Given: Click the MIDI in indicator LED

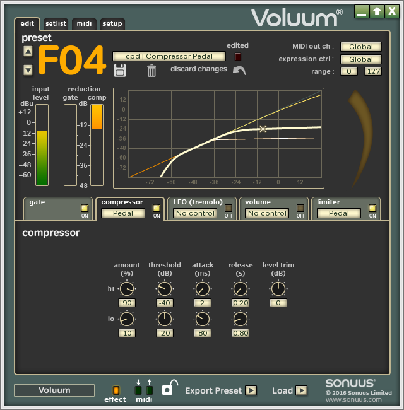Looking at the screenshot, I should point(138,390).
